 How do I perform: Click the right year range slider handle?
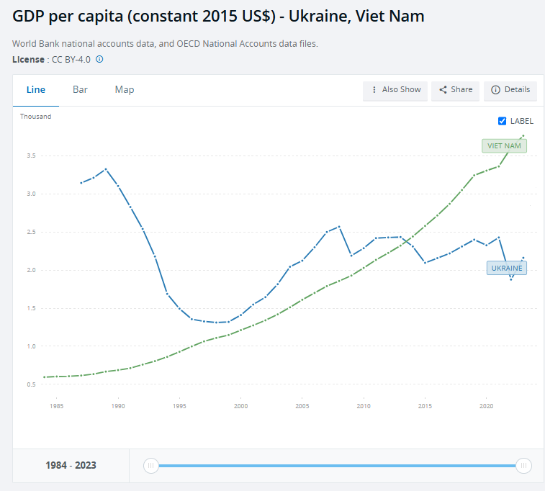(x=523, y=466)
